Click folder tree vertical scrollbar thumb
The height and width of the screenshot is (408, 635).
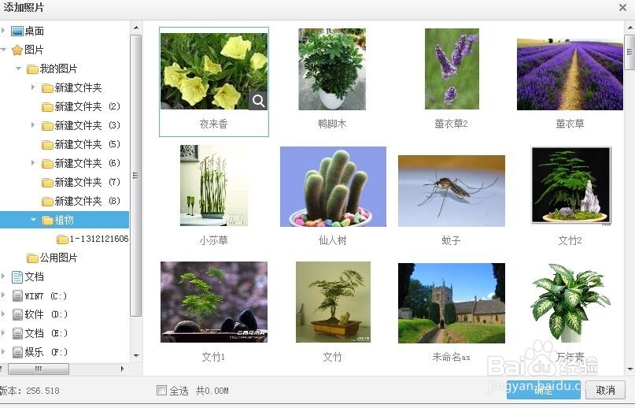click(136, 175)
